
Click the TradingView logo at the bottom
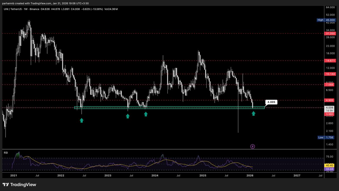(x=19, y=185)
